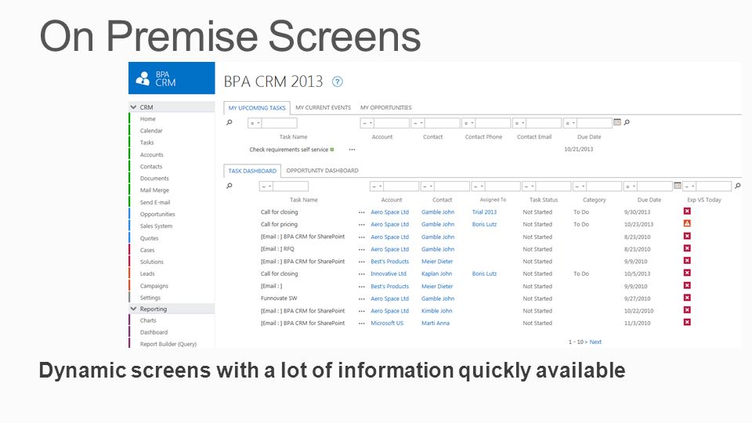The image size is (752, 423).
Task: Open Charts under Reporting
Action: click(x=148, y=320)
